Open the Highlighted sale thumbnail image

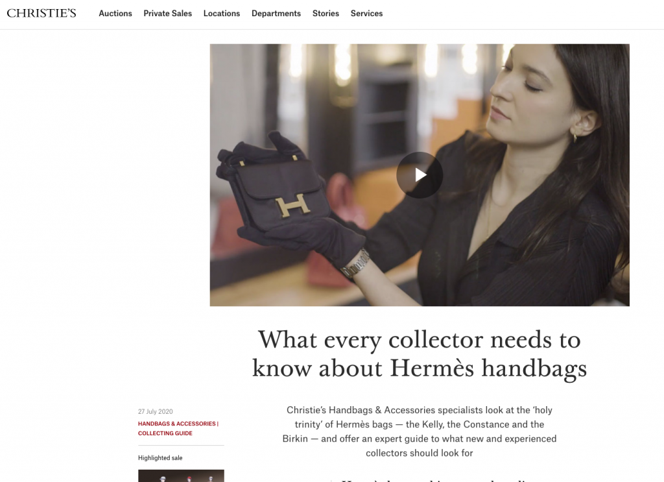click(181, 476)
